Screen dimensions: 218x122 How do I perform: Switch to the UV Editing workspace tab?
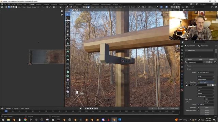click(x=54, y=4)
